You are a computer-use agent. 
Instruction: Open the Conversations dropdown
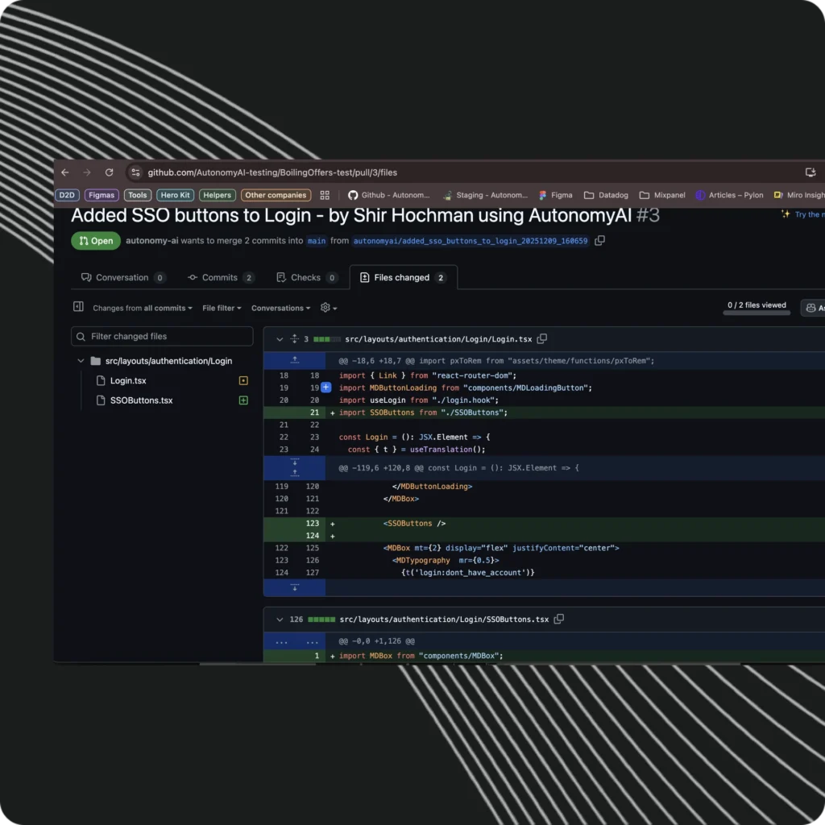tap(280, 308)
